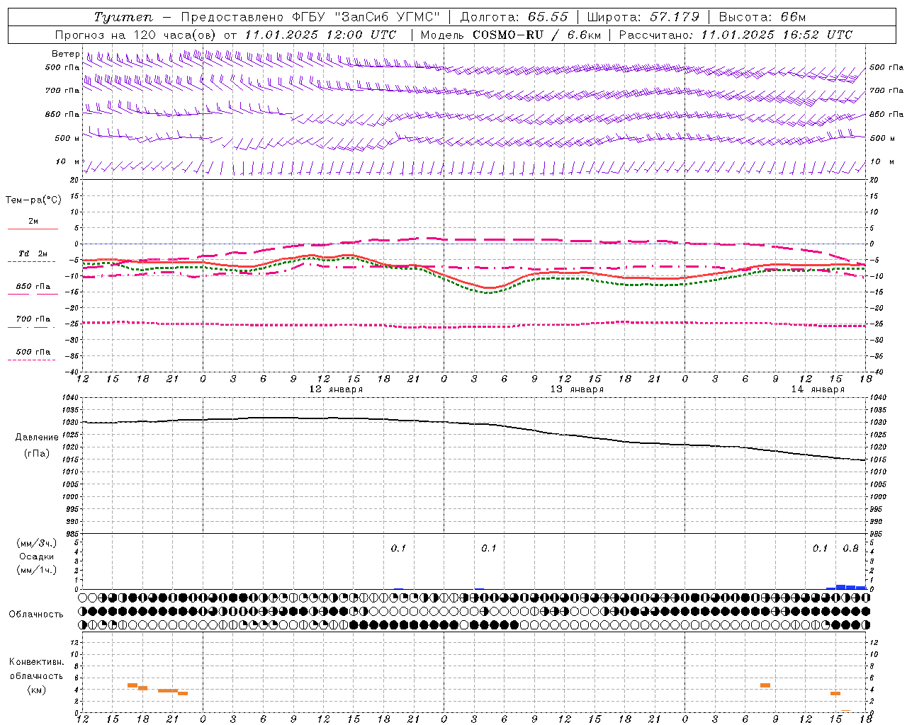This screenshot has width=907, height=725.
Task: Click the 14 января date label
Action: tap(818, 389)
